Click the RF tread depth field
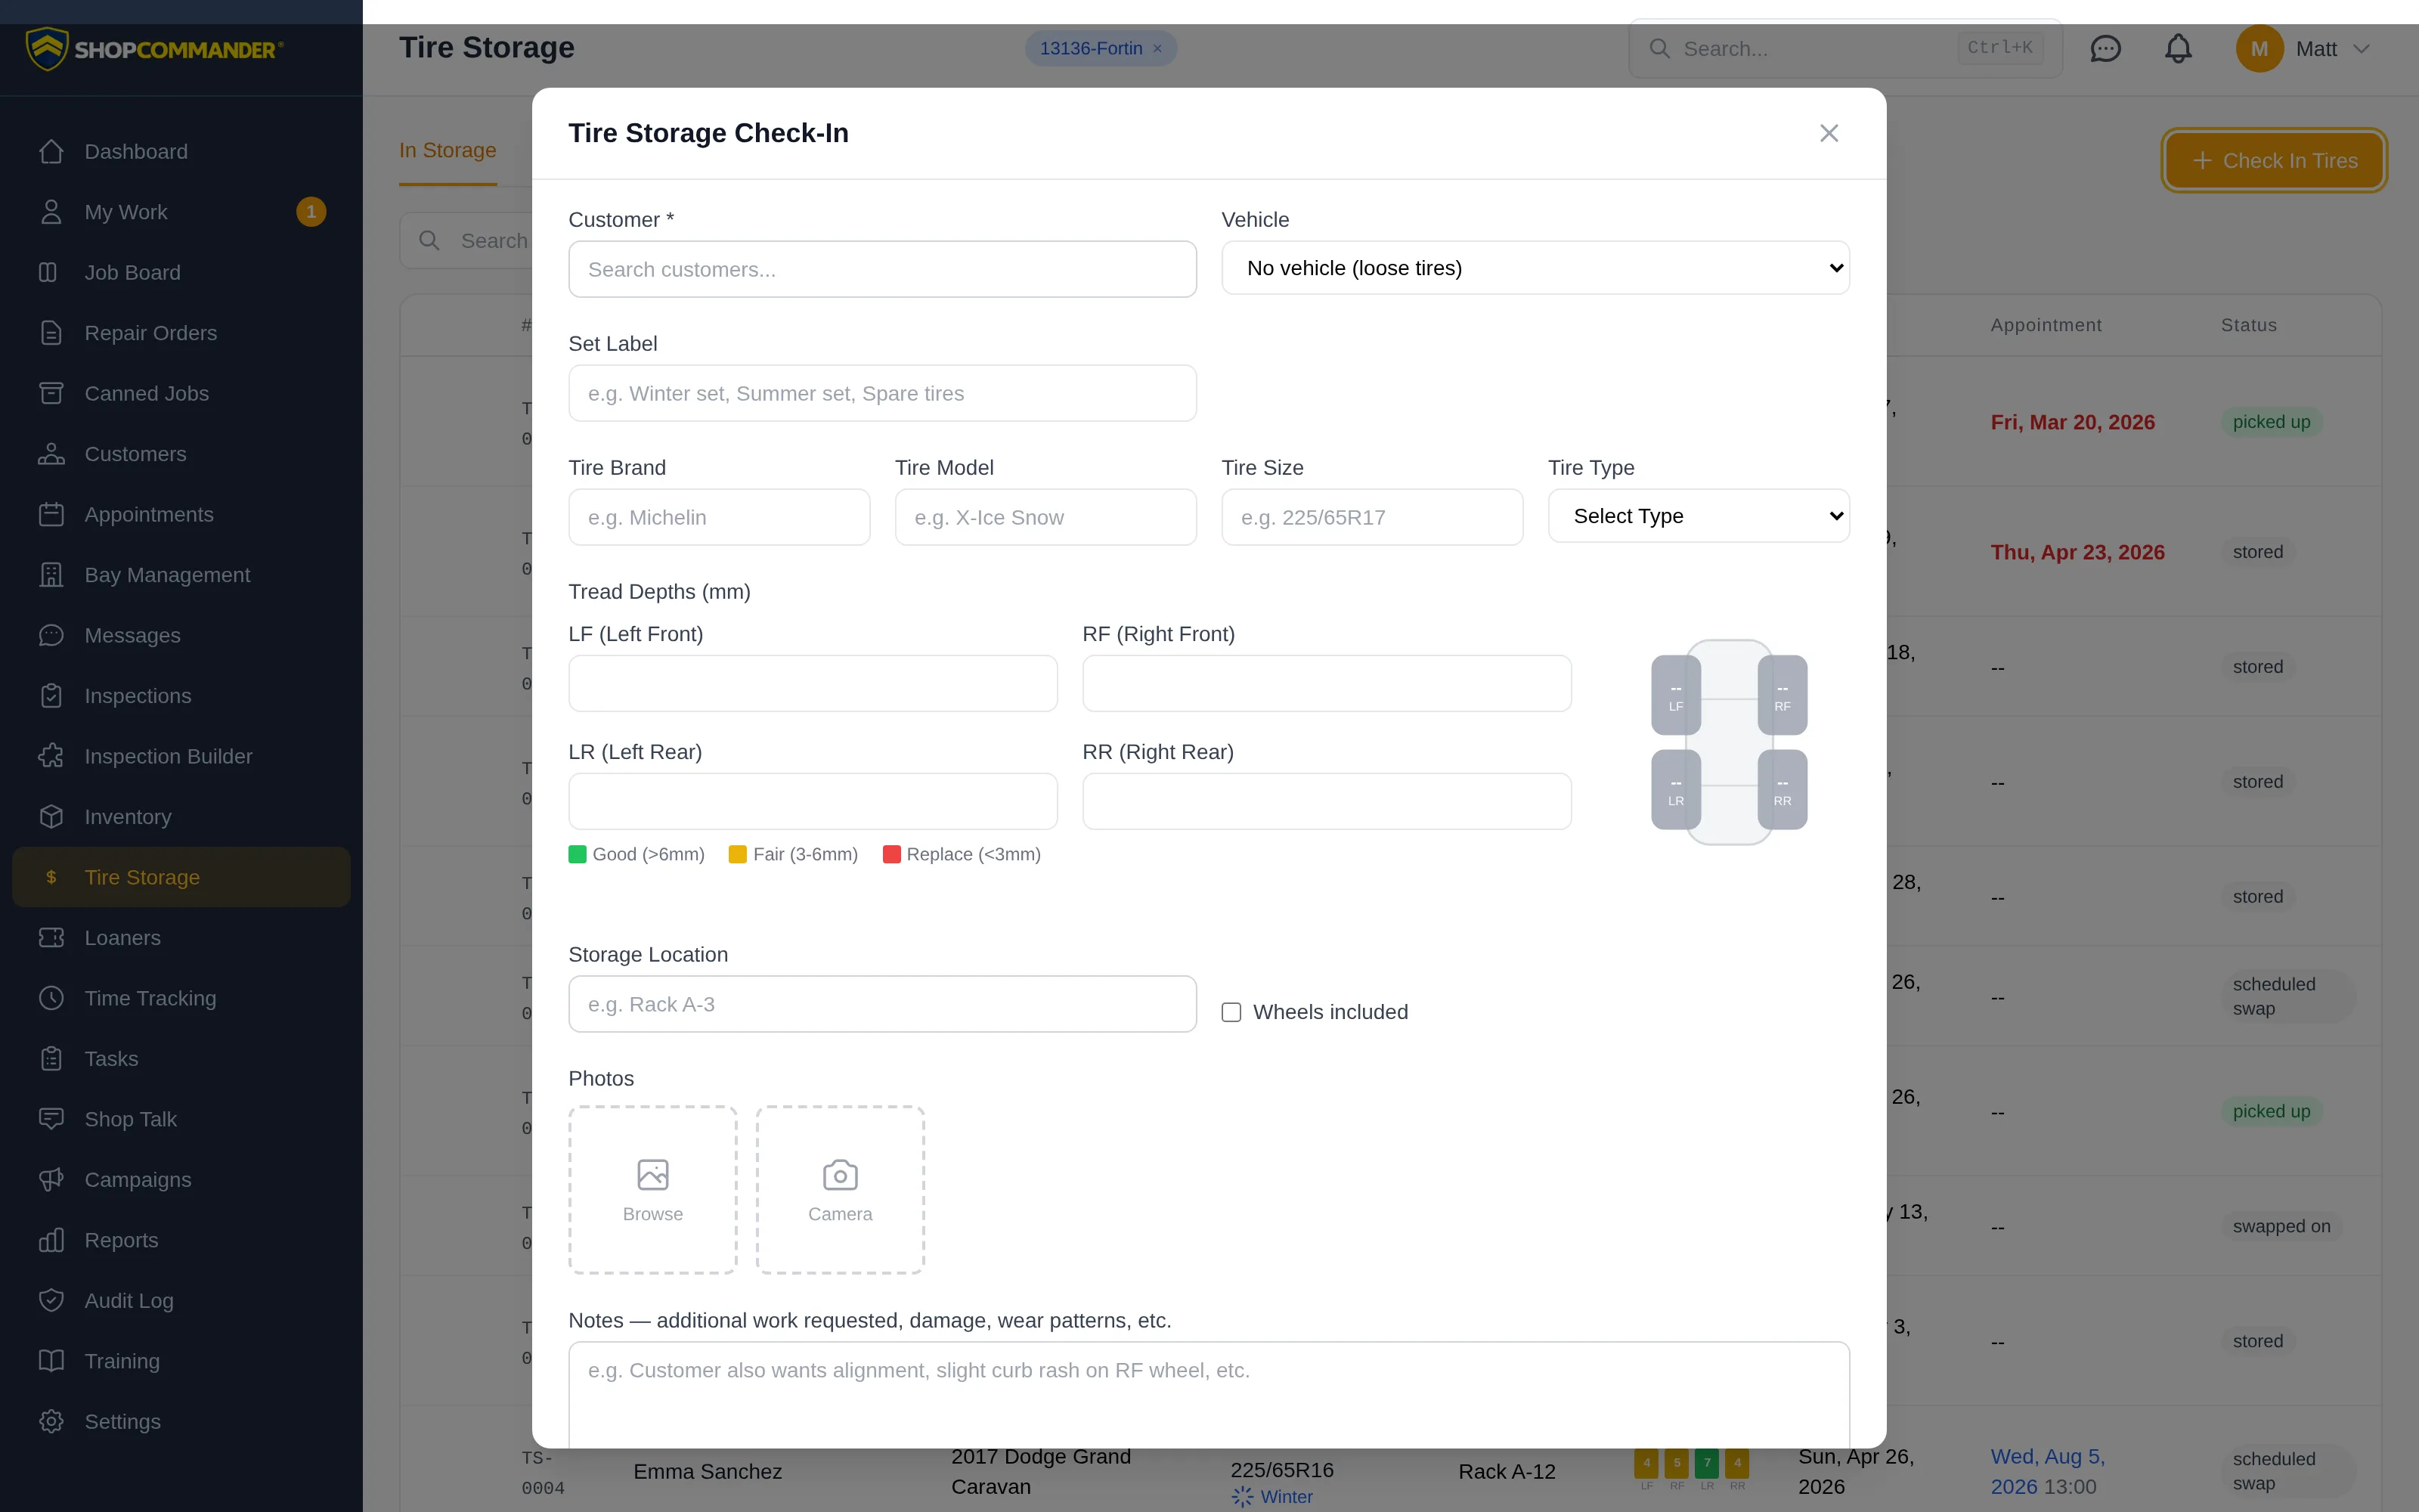2419x1512 pixels. tap(1327, 683)
